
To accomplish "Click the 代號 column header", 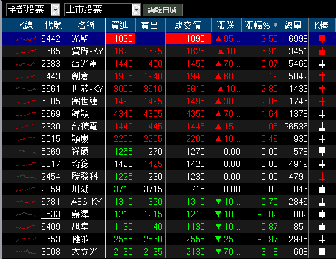I will (54, 26).
